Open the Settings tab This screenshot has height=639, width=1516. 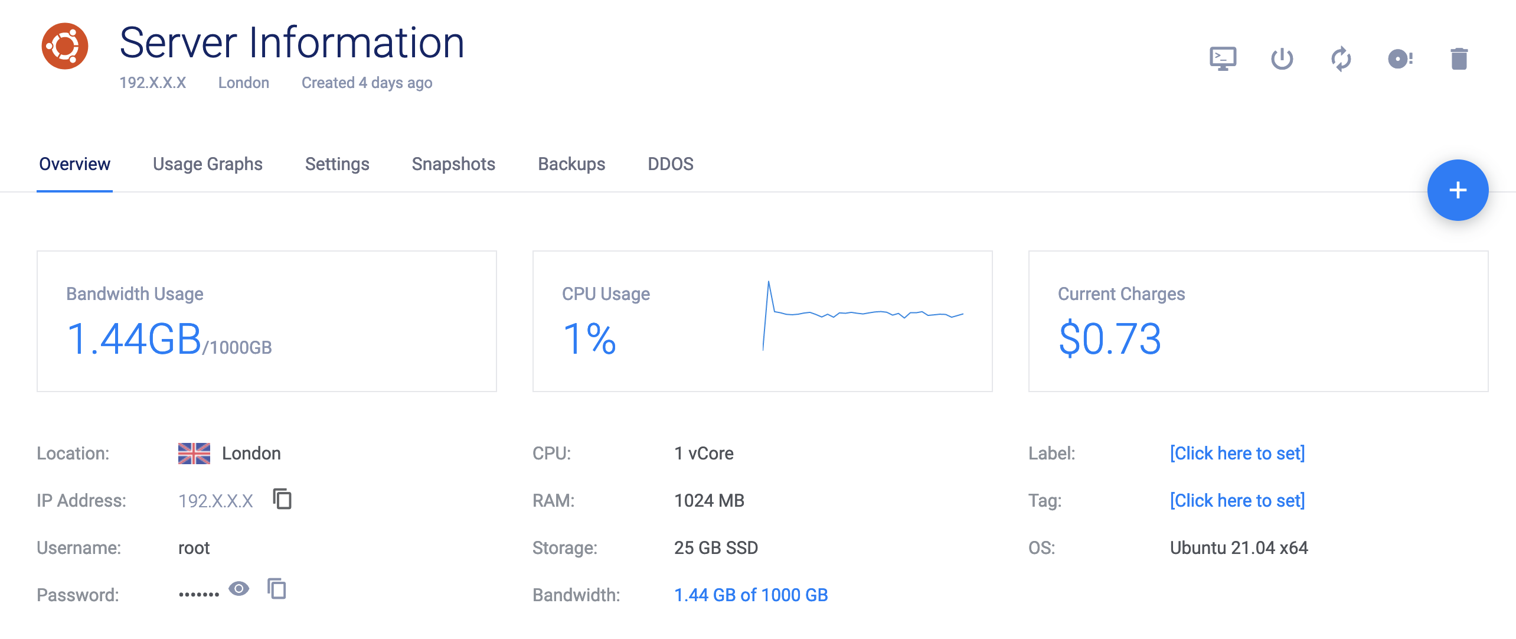tap(336, 164)
